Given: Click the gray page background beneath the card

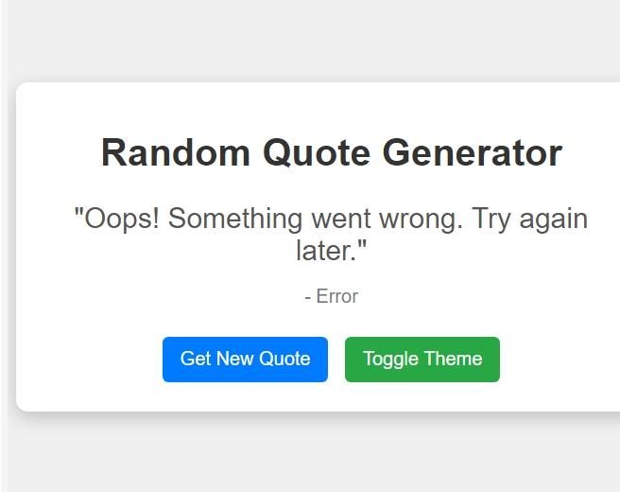Looking at the screenshot, I should tap(310, 455).
